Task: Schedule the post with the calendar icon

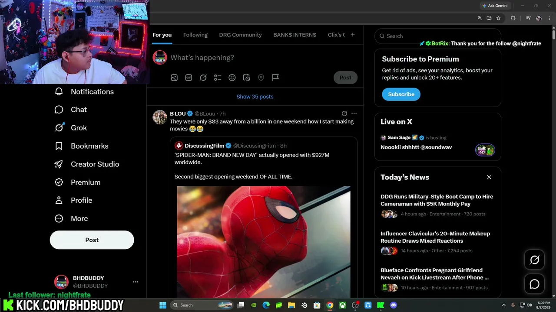Action: [246, 78]
